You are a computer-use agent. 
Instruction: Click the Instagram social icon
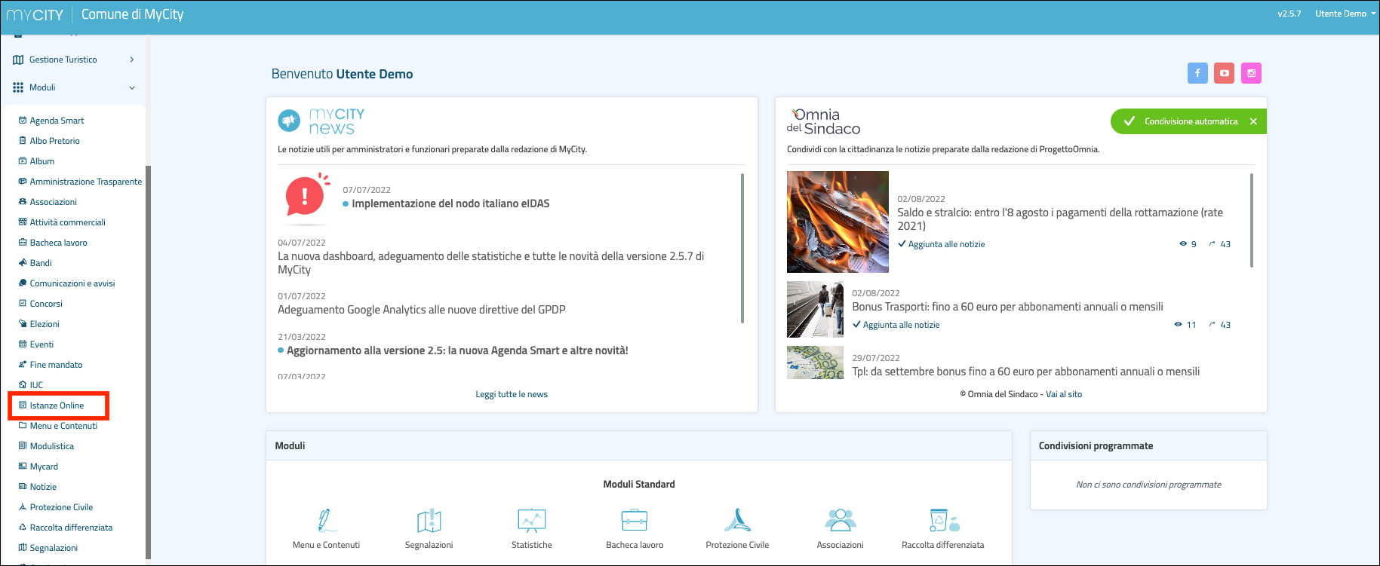coord(1251,73)
